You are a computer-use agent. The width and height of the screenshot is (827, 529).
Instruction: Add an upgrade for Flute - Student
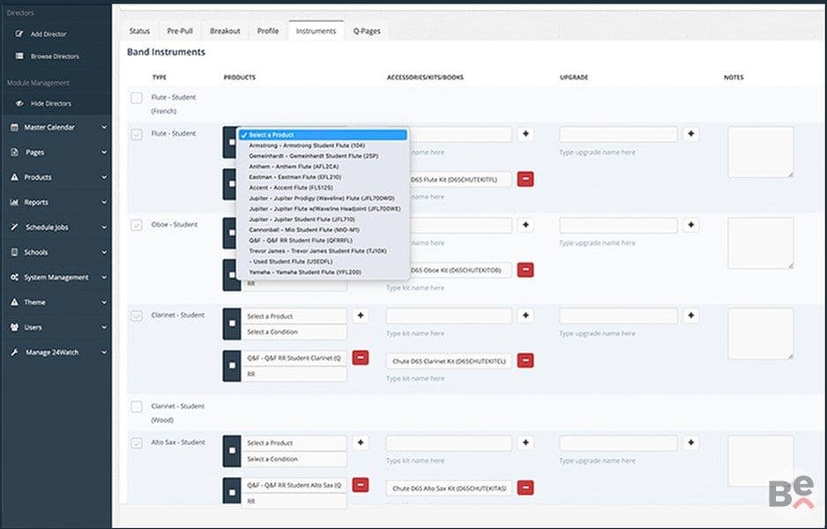pos(691,134)
